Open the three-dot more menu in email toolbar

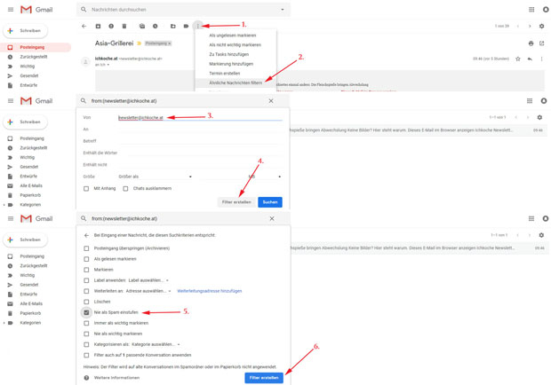[x=198, y=27]
